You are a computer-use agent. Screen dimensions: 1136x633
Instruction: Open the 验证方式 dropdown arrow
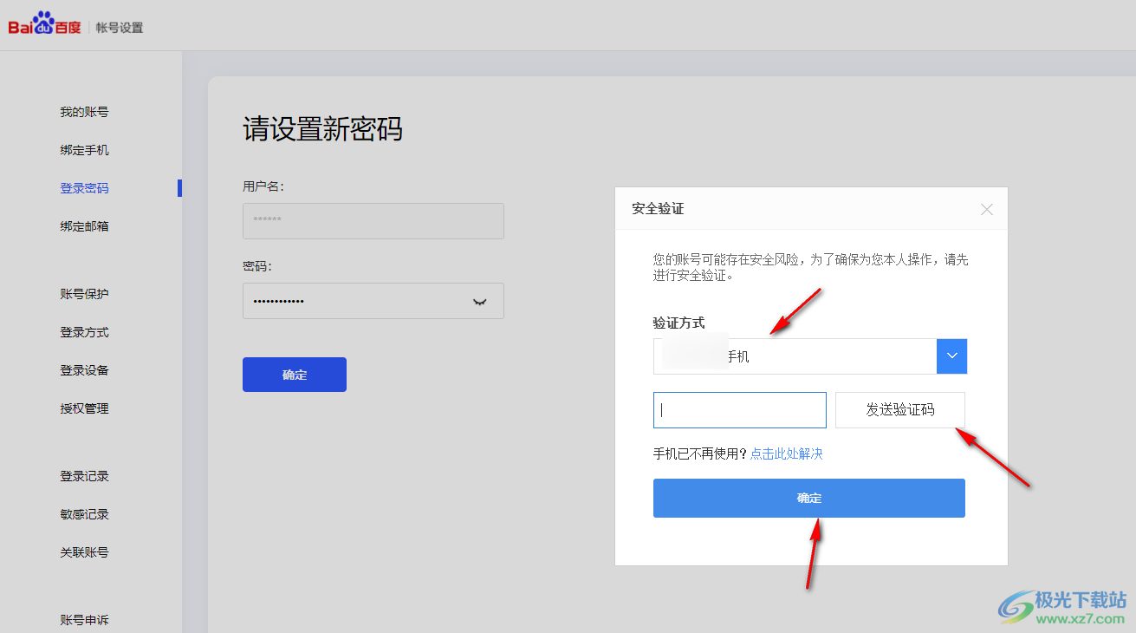pos(951,356)
